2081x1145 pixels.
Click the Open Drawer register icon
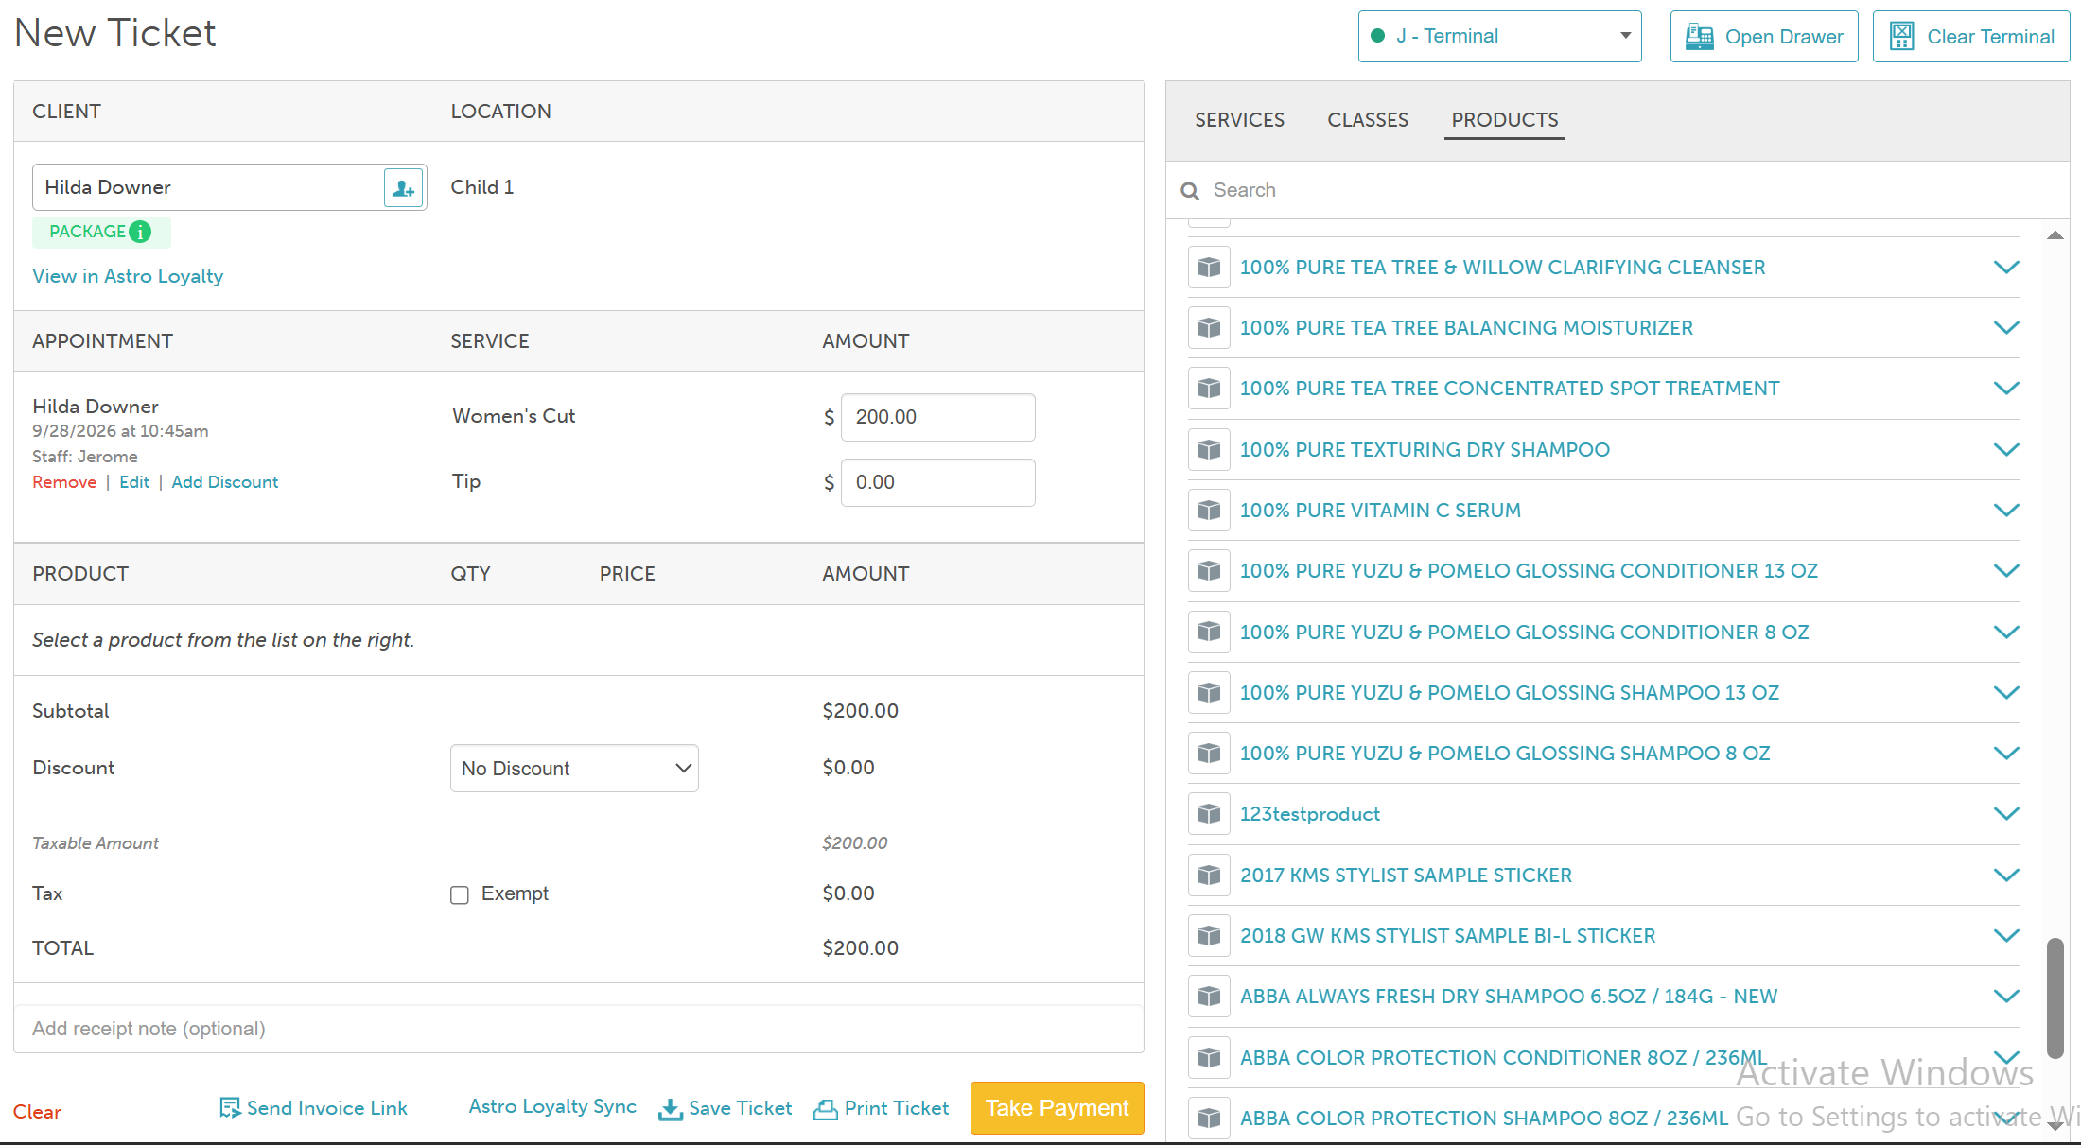click(x=1700, y=37)
